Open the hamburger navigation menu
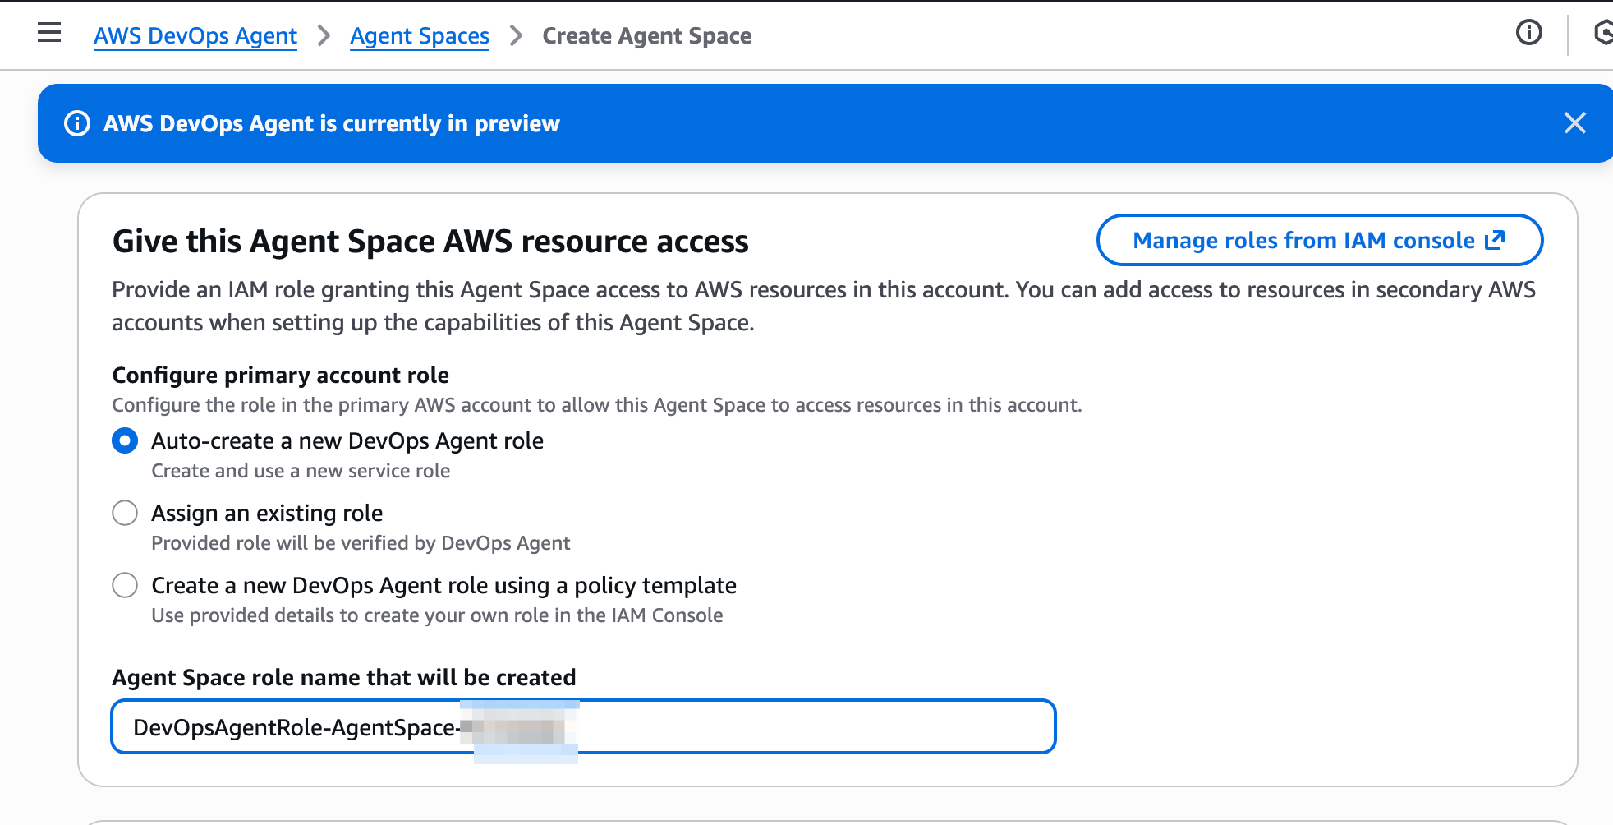This screenshot has width=1613, height=825. click(49, 33)
